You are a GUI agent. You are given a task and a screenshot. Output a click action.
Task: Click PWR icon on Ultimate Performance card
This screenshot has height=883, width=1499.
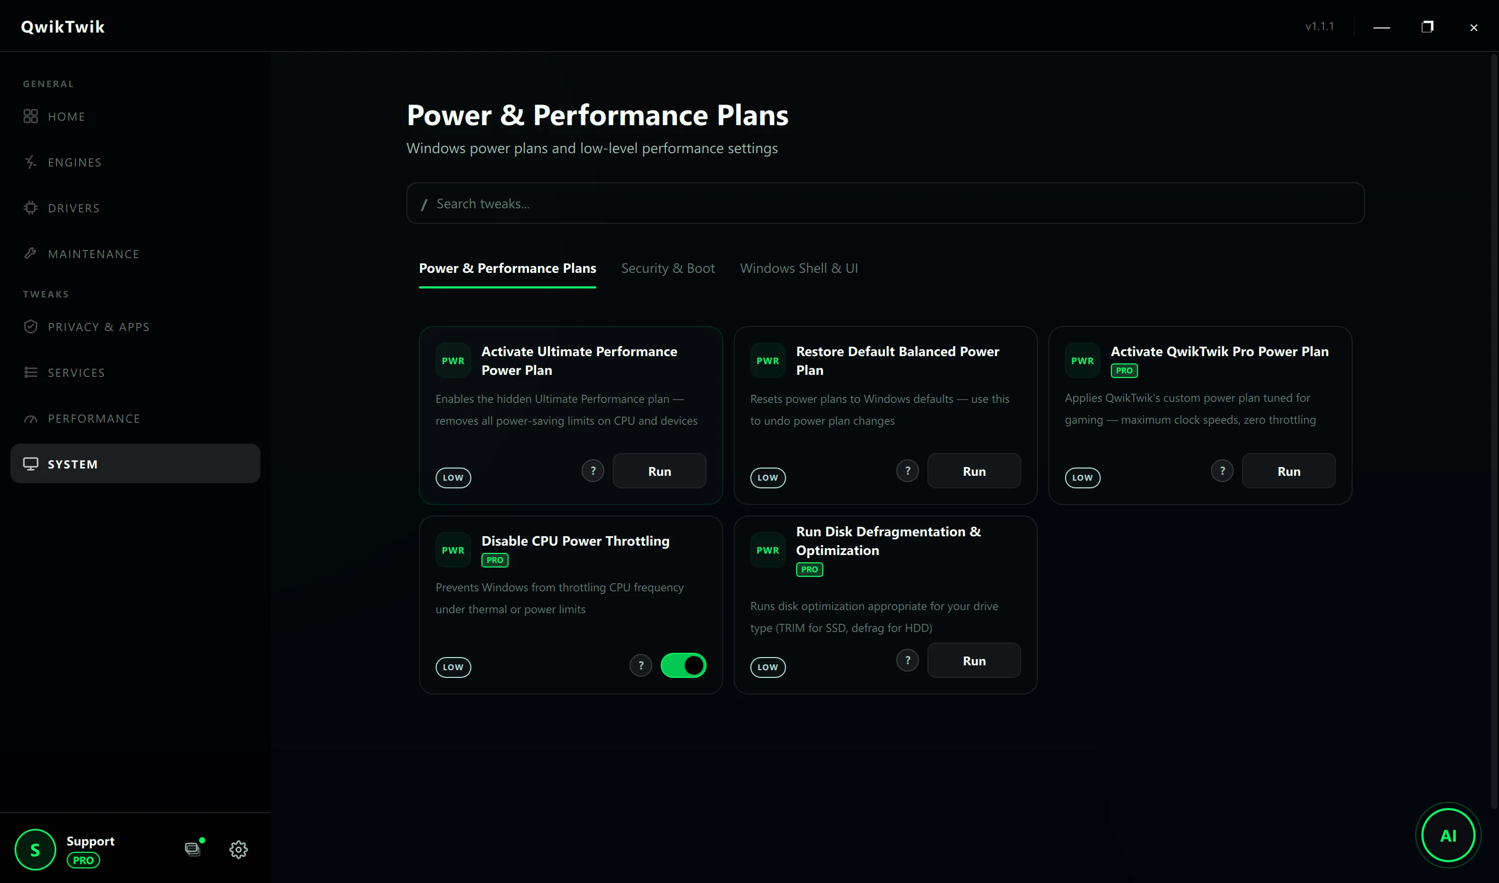tap(453, 361)
